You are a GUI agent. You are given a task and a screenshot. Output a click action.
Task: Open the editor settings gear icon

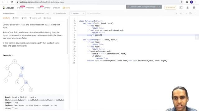tap(191, 13)
